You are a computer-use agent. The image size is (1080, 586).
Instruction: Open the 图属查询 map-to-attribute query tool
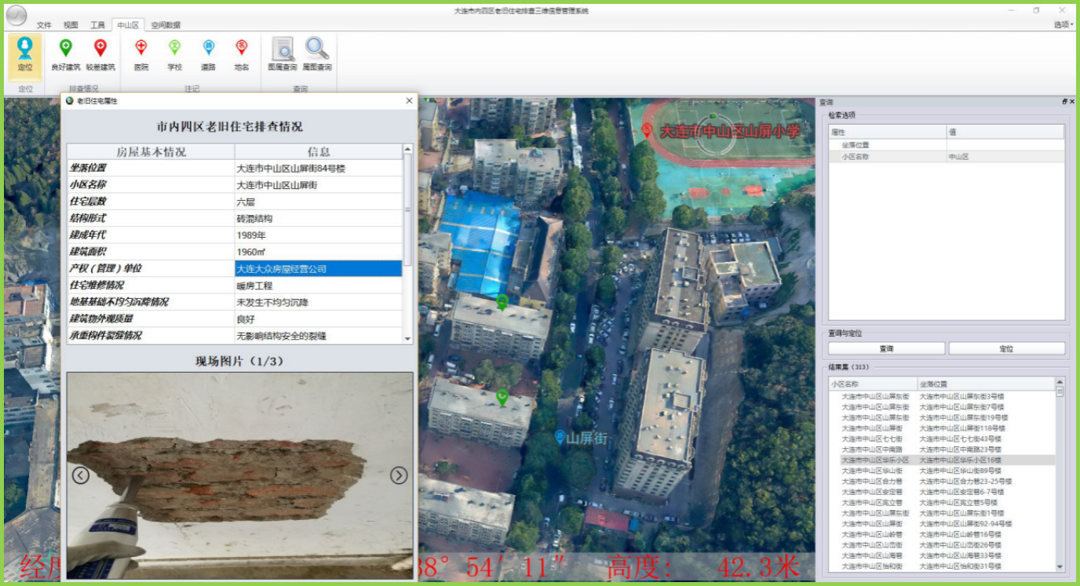(x=283, y=55)
